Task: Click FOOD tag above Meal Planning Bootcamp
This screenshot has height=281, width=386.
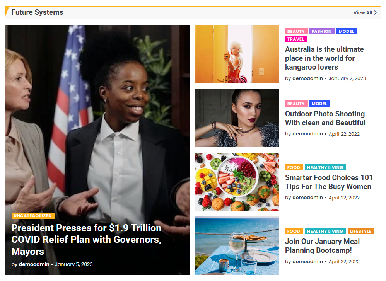Action: click(x=294, y=231)
